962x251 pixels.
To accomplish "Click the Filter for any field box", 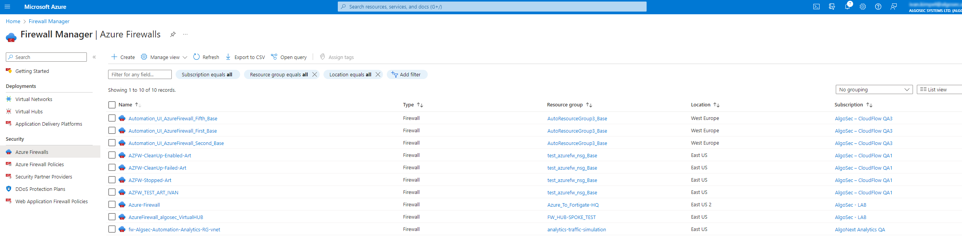I will (x=140, y=74).
